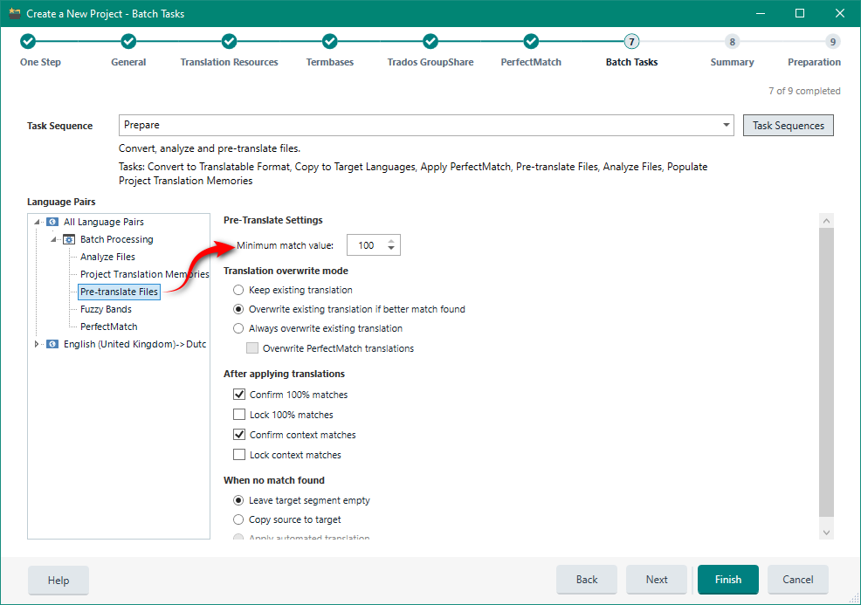Screen dimensions: 861x605
Task: Go to the Preparation step
Action: (x=832, y=41)
